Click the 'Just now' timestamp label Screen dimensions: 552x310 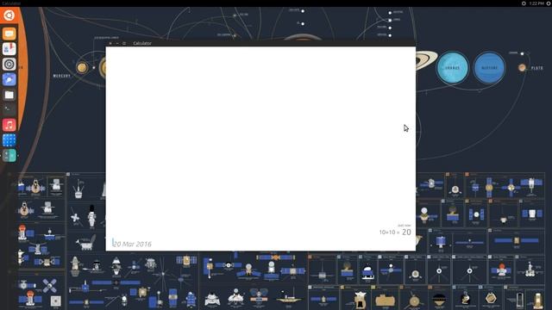click(x=405, y=226)
